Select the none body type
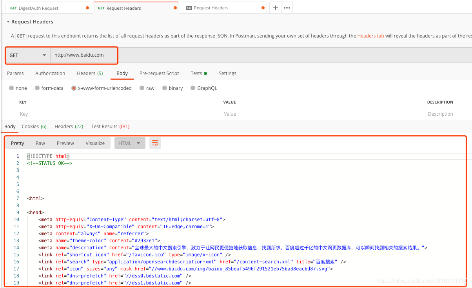The height and width of the screenshot is (288, 472). click(18, 88)
